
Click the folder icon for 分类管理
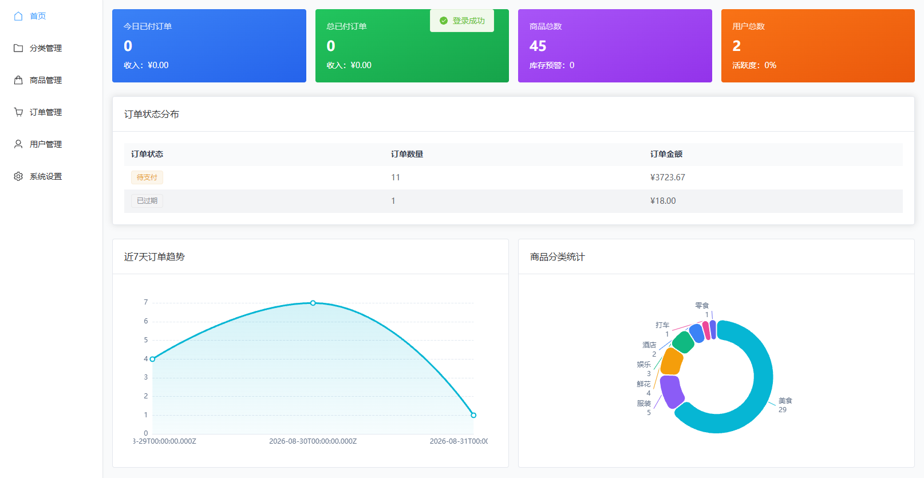pos(18,48)
